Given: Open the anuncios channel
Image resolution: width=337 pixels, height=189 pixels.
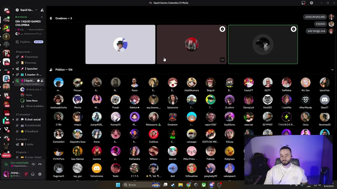Looking at the screenshot, I should pos(29,57).
